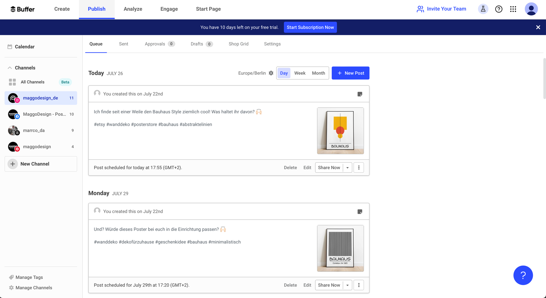
Task: Switch to the Publish tab
Action: coord(97,9)
